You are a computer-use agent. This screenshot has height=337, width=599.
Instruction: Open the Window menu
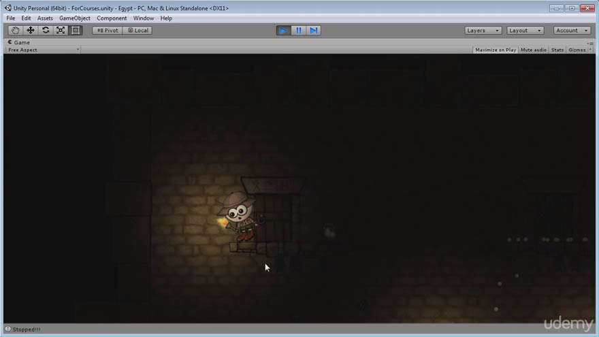pyautogui.click(x=143, y=18)
